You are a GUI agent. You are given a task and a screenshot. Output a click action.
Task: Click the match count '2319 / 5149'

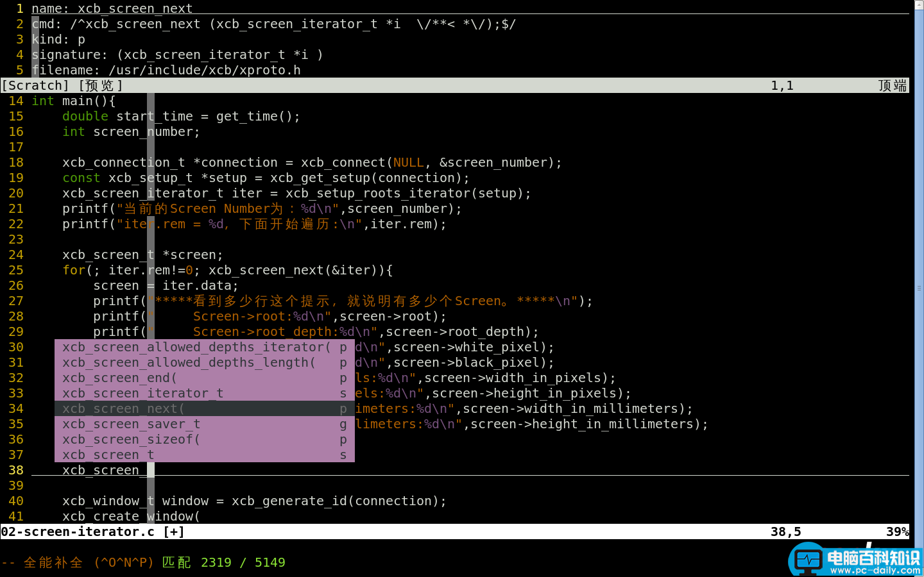pos(243,562)
